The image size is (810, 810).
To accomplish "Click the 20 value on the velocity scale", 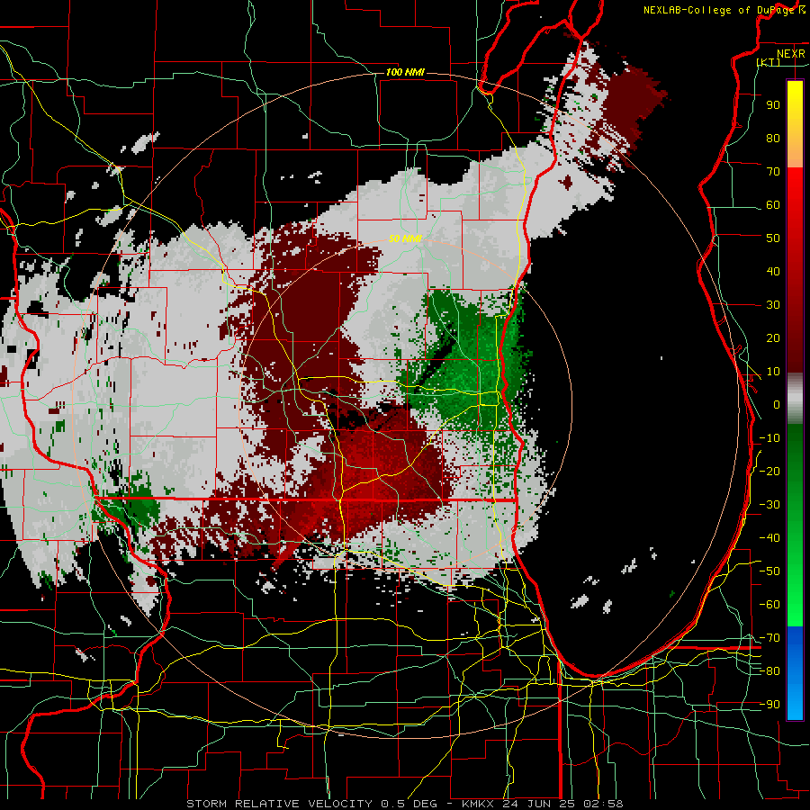I will click(x=773, y=337).
